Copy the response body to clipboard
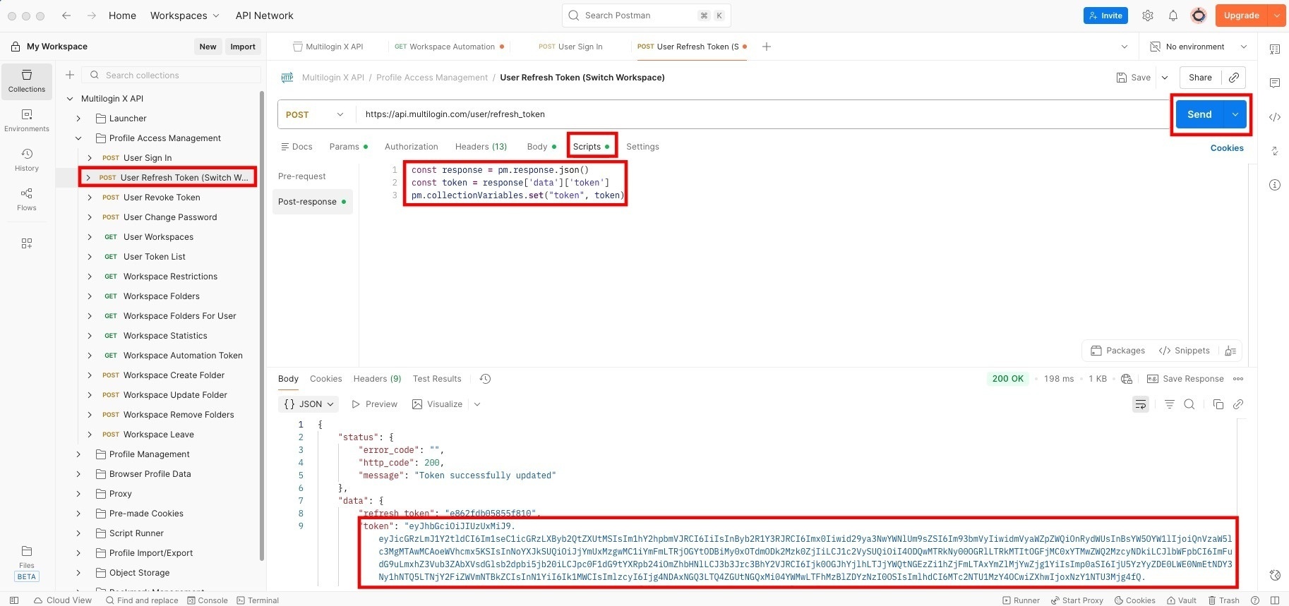The height and width of the screenshot is (606, 1289). (1218, 404)
